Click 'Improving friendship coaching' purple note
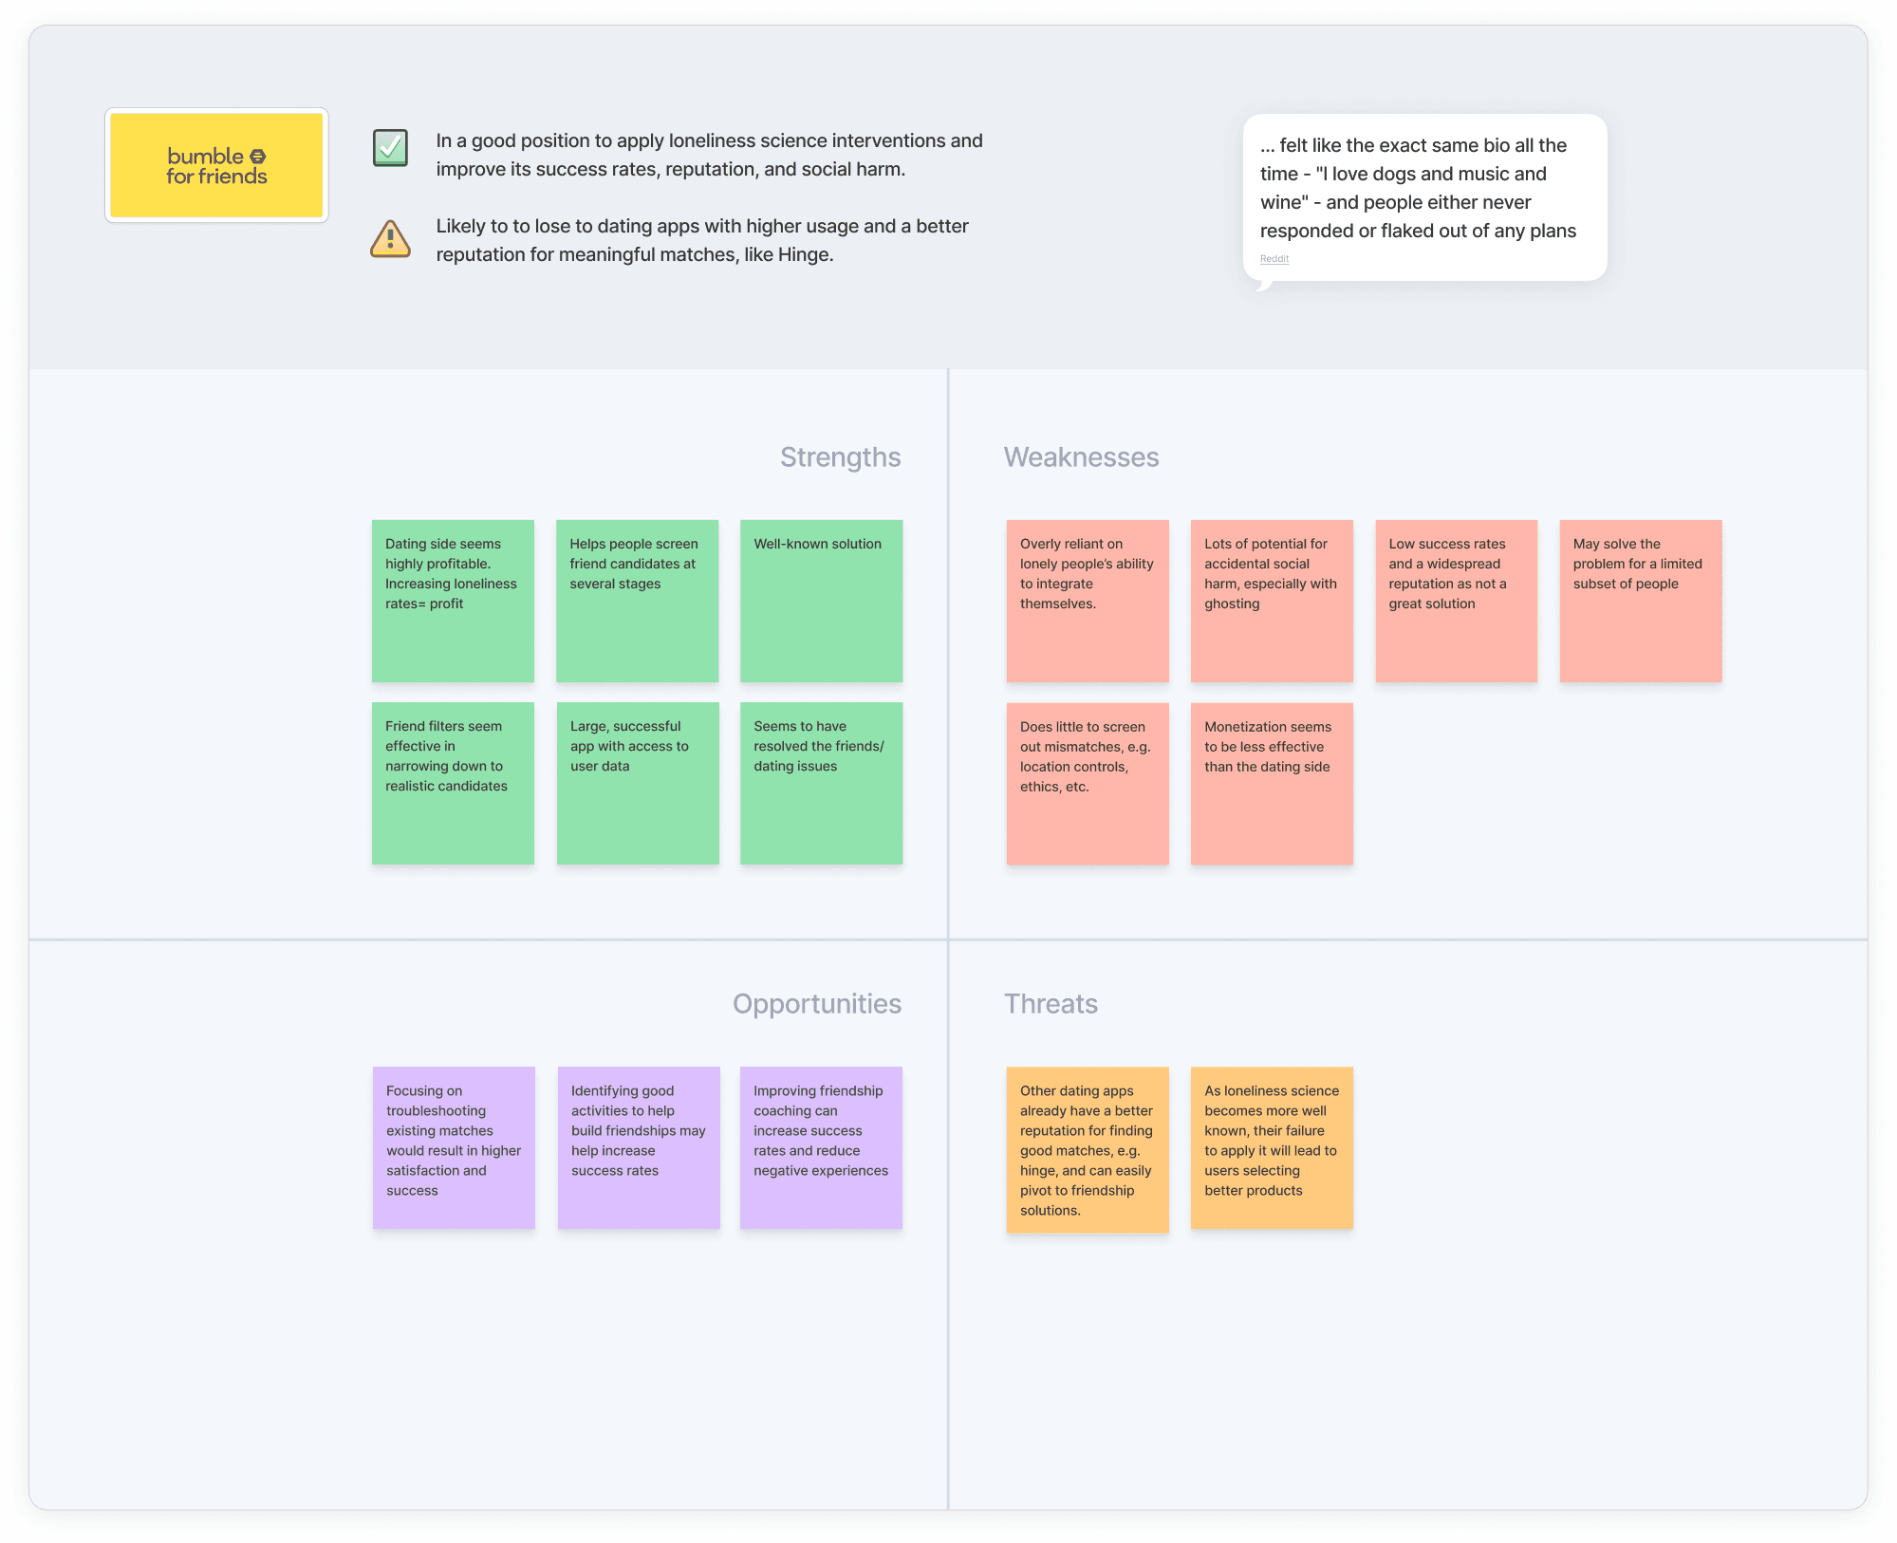The width and height of the screenshot is (1897, 1543). (x=821, y=1147)
